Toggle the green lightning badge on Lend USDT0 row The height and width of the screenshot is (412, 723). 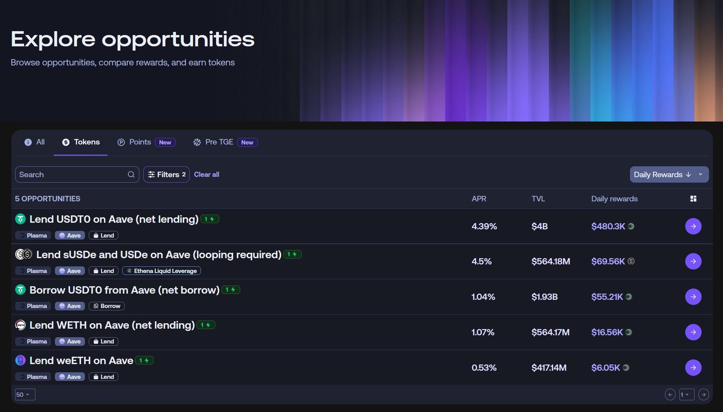(x=209, y=219)
